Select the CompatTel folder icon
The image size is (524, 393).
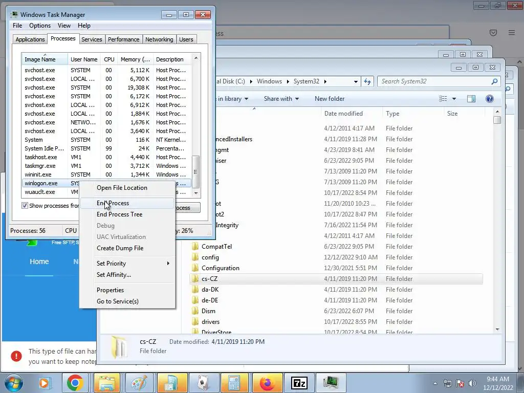pos(195,247)
